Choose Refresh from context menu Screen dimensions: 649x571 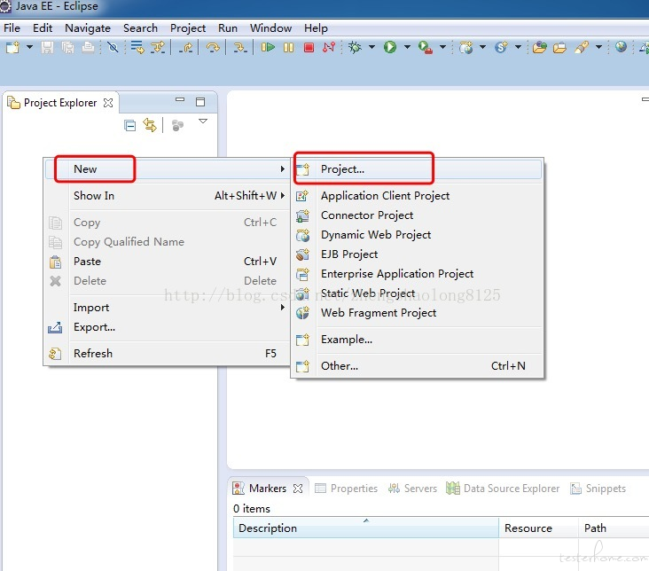(x=167, y=353)
